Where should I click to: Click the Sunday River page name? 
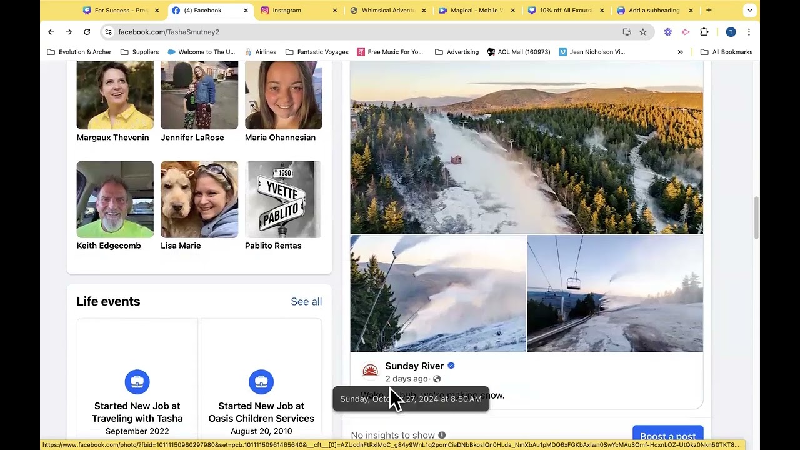pyautogui.click(x=414, y=366)
